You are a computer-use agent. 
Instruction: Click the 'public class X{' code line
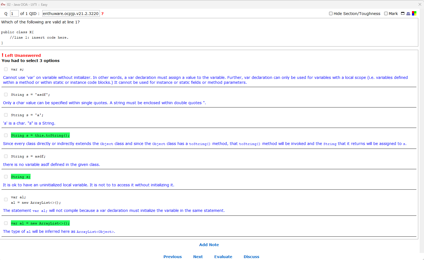[17, 32]
